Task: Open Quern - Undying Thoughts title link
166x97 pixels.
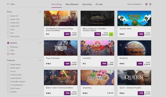Action: click(x=130, y=88)
